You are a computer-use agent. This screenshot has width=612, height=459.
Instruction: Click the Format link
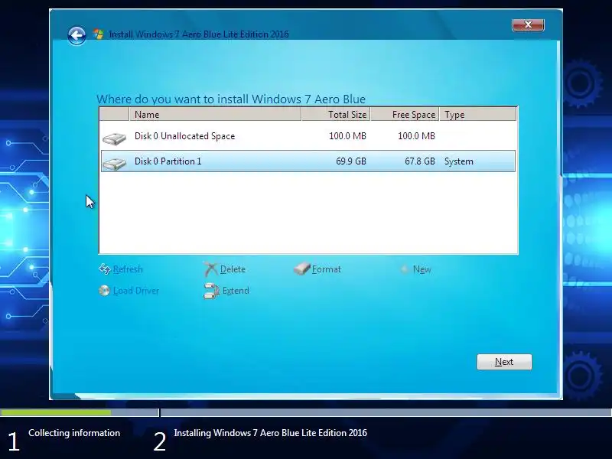pos(327,269)
